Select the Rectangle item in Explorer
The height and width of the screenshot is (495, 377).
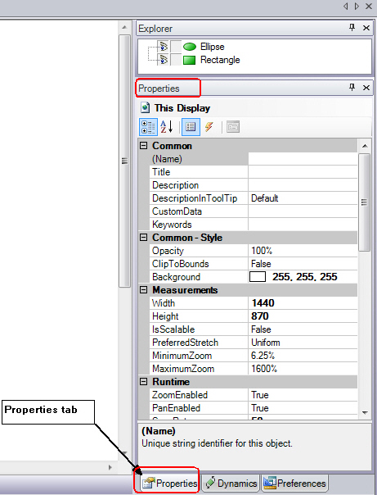220,60
